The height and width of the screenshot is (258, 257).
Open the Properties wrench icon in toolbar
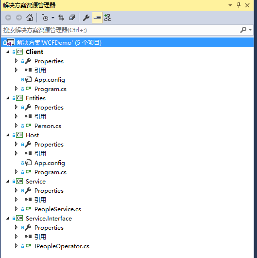pyautogui.click(x=86, y=18)
